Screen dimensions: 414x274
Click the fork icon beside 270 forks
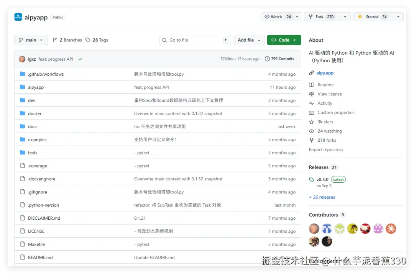coord(312,140)
